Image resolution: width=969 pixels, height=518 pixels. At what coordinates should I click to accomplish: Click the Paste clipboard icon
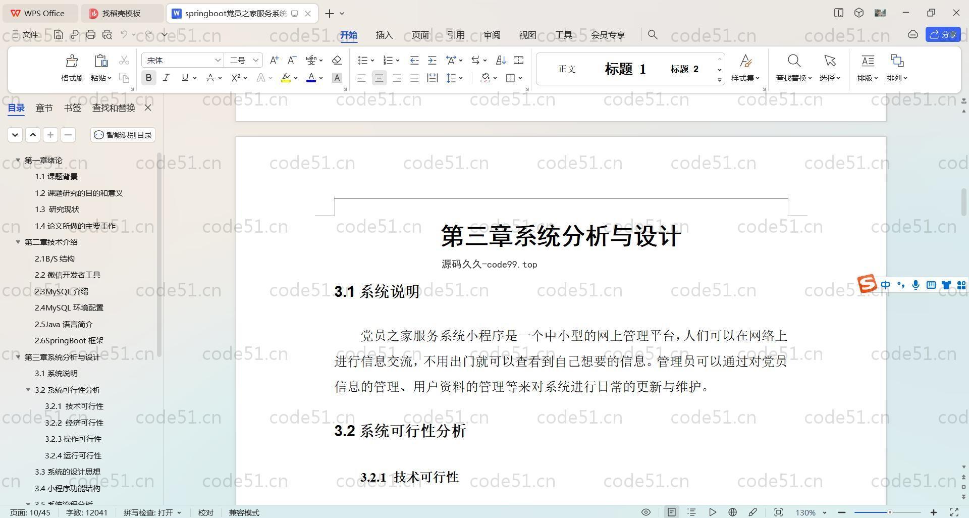101,61
